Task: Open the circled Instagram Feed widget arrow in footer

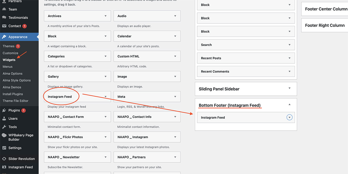Action: (289, 117)
